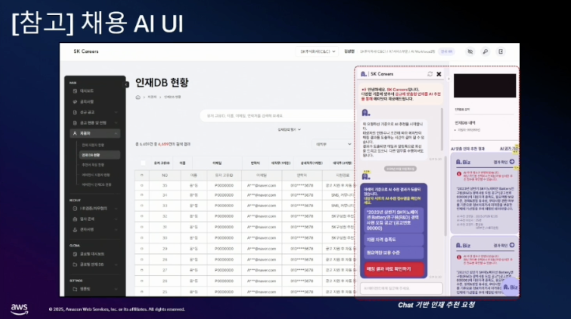Image resolution: width=571 pixels, height=319 pixels.
Task: Click the 연락처 column header in the table
Action: [302, 175]
